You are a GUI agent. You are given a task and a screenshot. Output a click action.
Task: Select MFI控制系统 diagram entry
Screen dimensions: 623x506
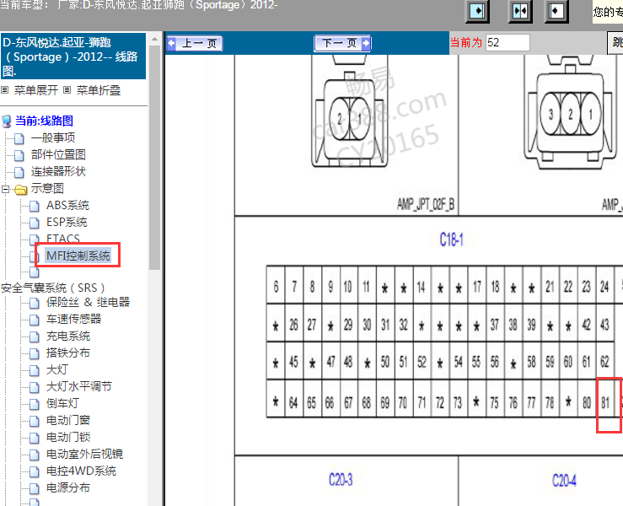(x=78, y=256)
